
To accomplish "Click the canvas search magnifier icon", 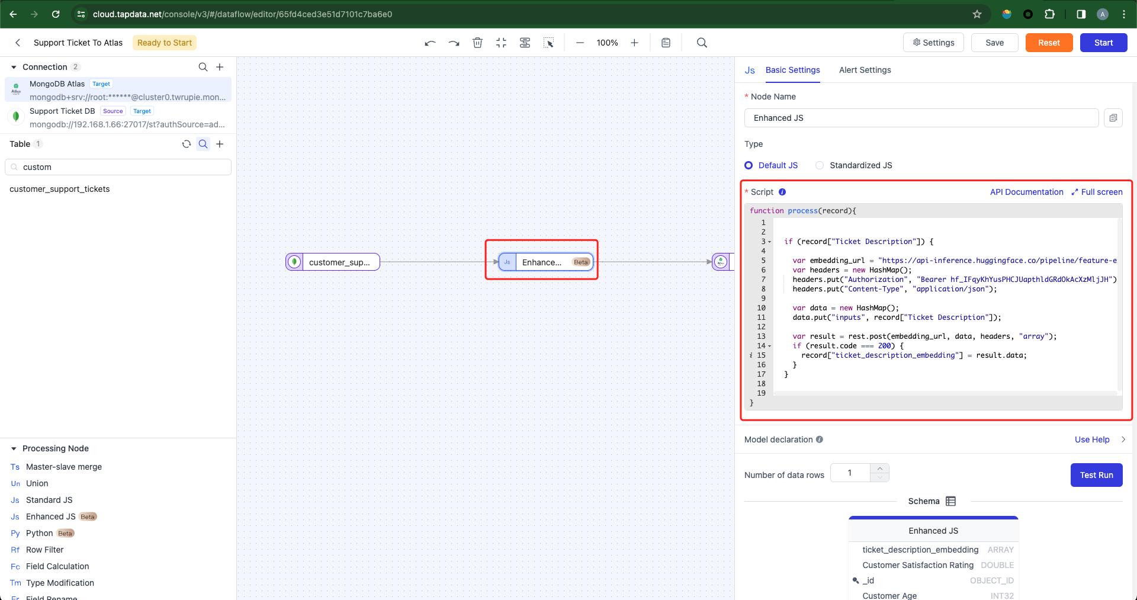I will pos(702,43).
